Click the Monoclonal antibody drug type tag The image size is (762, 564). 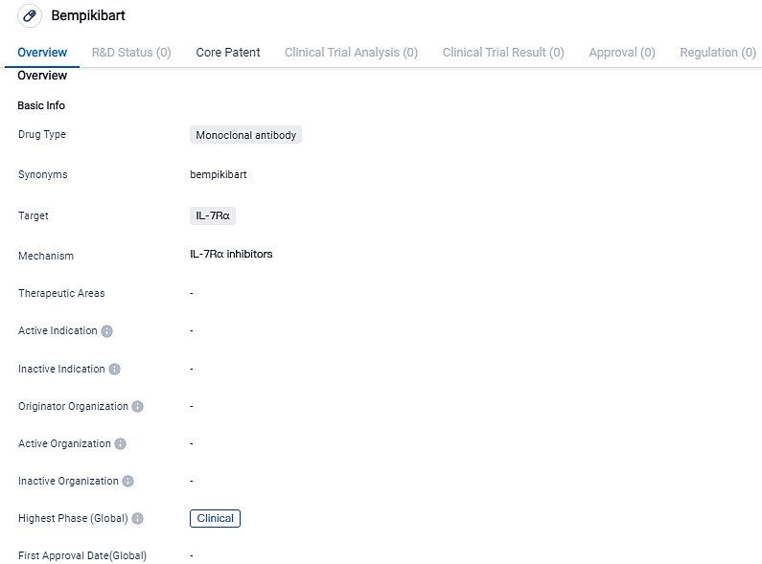pos(245,135)
